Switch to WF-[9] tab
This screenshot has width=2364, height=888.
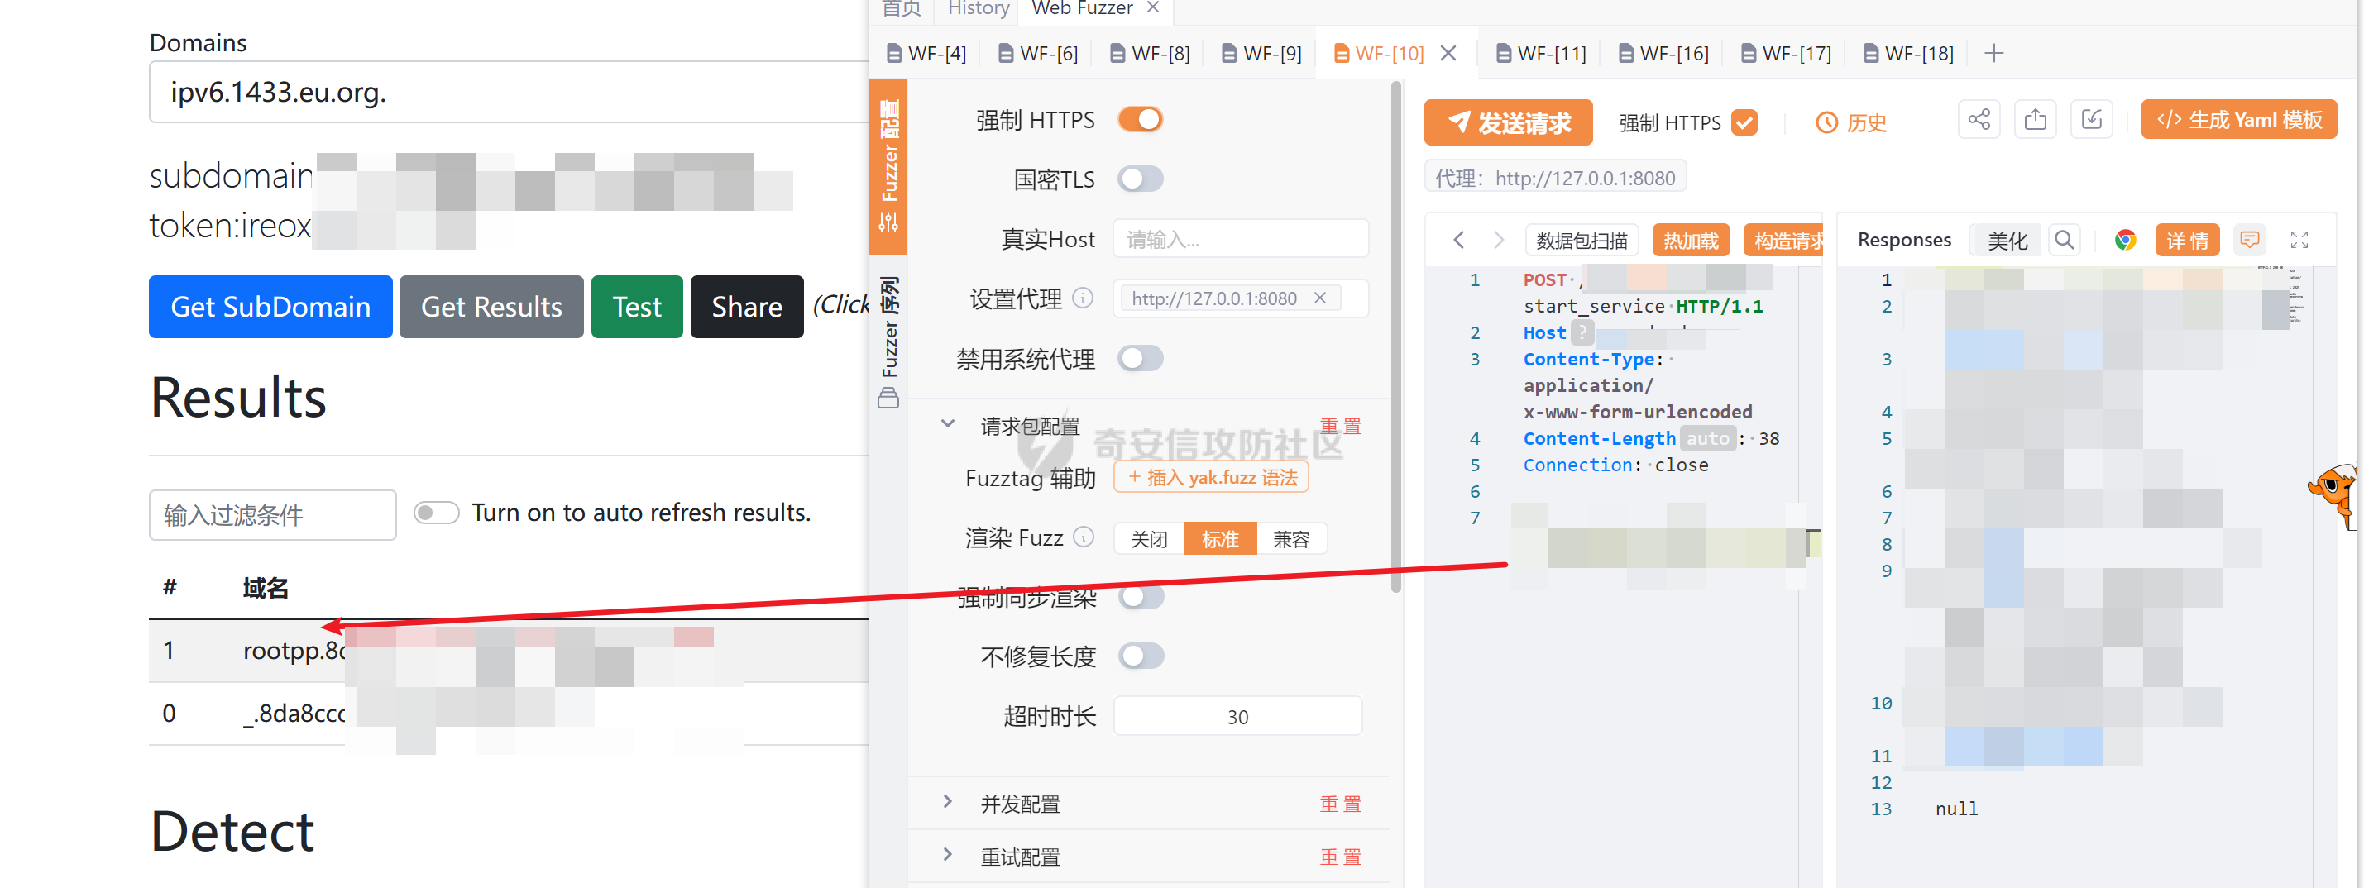pyautogui.click(x=1262, y=53)
